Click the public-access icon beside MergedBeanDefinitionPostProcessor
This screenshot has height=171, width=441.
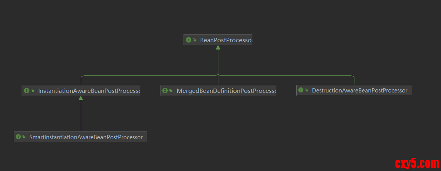coord(171,91)
